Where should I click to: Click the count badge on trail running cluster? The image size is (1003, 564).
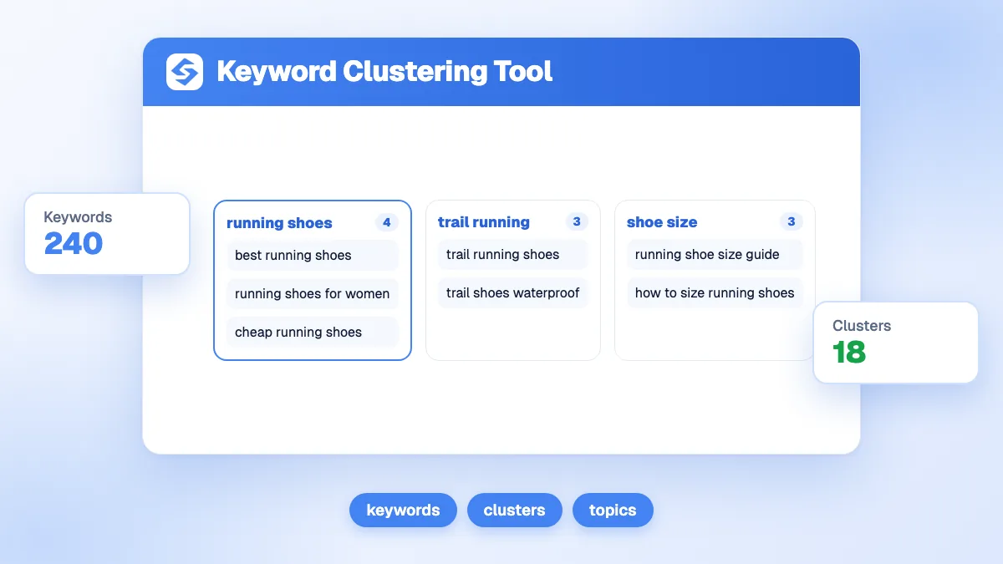[x=577, y=221]
